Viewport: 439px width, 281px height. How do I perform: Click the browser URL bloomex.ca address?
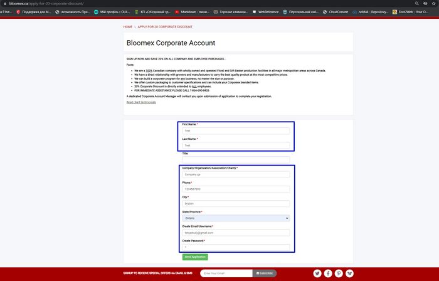[x=46, y=4]
